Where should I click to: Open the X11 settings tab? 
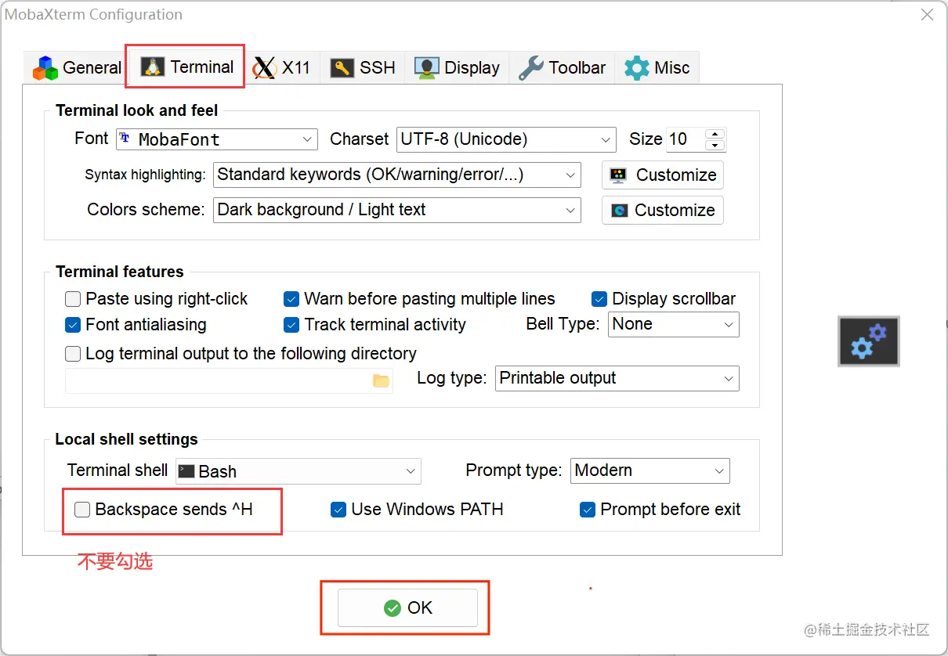tap(282, 67)
